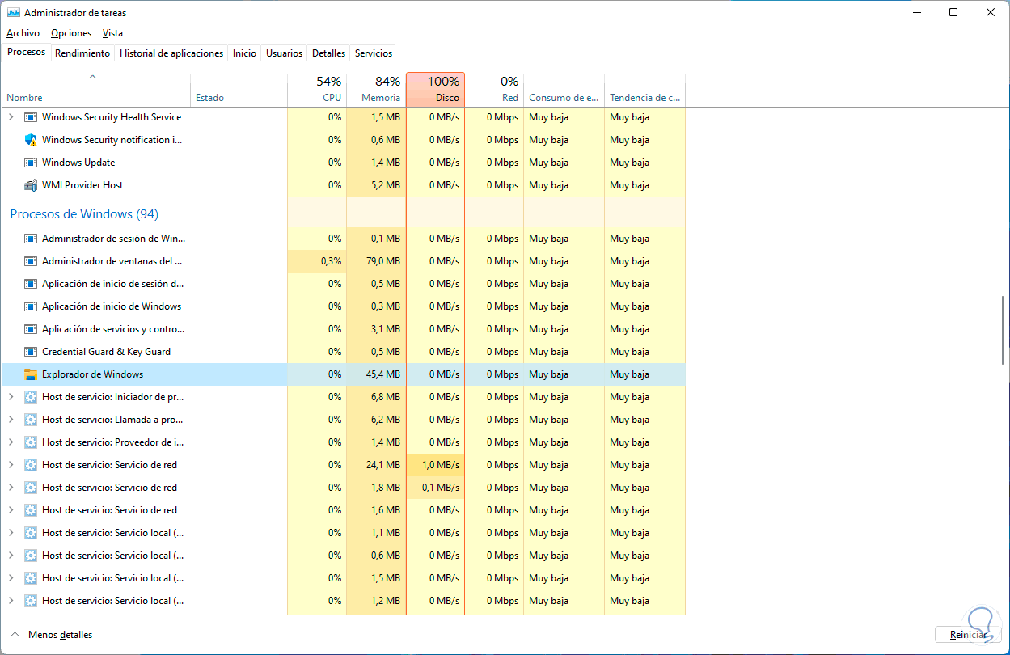Image resolution: width=1010 pixels, height=655 pixels.
Task: Click the 1,0 MB/s disk value
Action: click(441, 465)
